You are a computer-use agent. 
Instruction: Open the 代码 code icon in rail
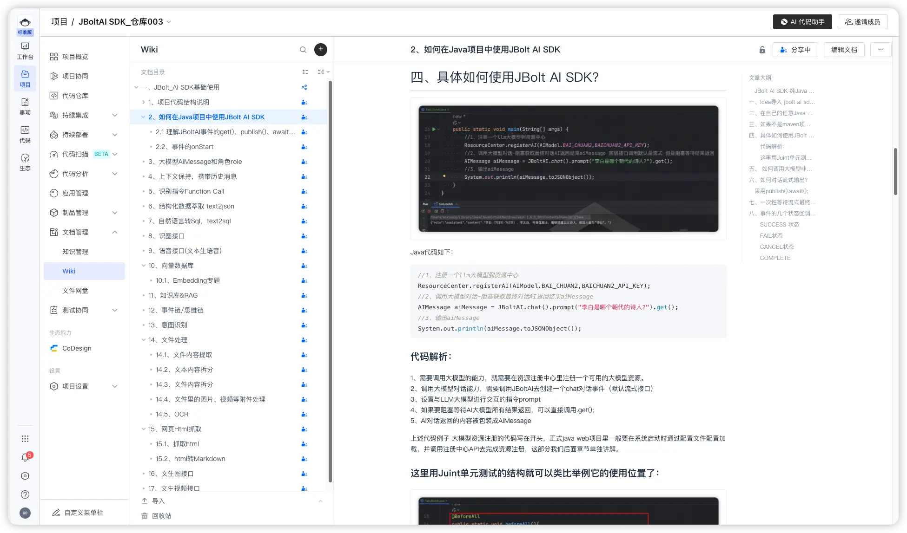pyautogui.click(x=25, y=135)
